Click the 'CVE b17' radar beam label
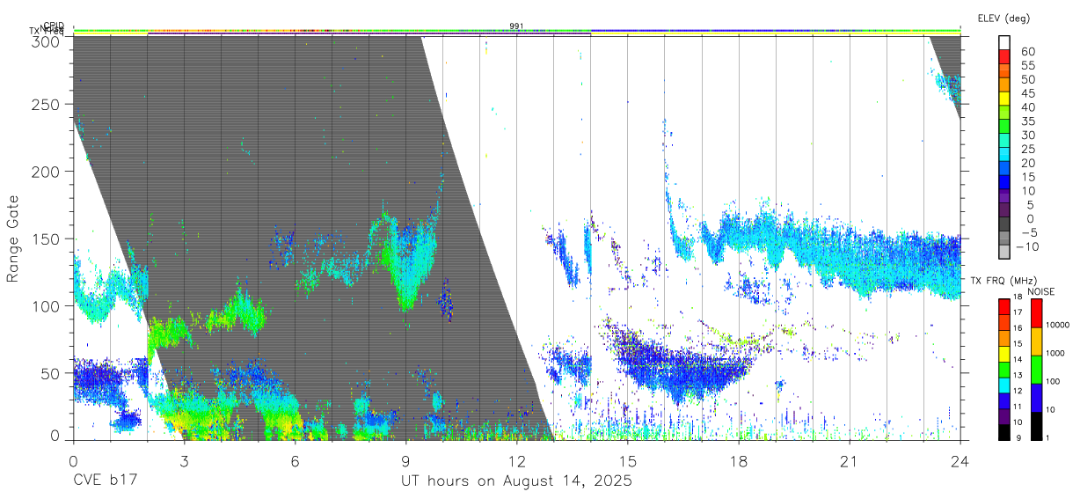 pyautogui.click(x=105, y=481)
